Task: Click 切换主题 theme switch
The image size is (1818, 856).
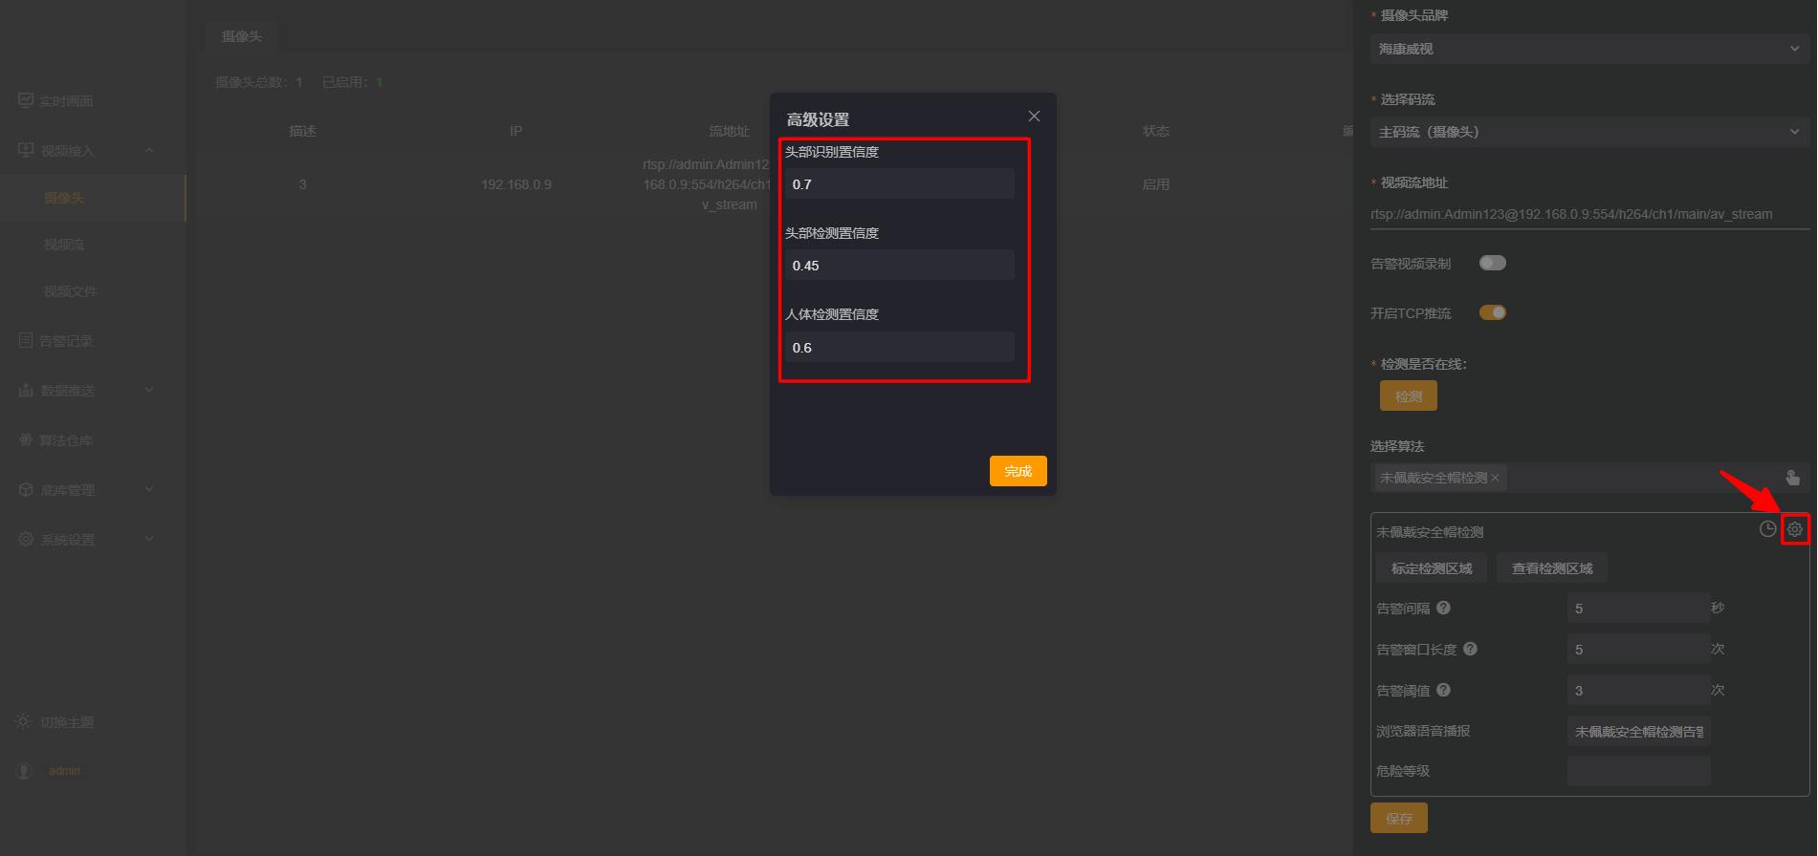Action: pos(67,722)
